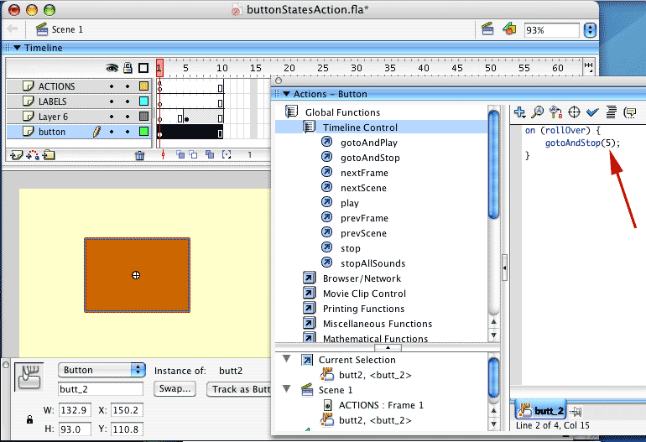Click Insert Layer icon below the layers
The height and width of the screenshot is (442, 646).
(15, 155)
